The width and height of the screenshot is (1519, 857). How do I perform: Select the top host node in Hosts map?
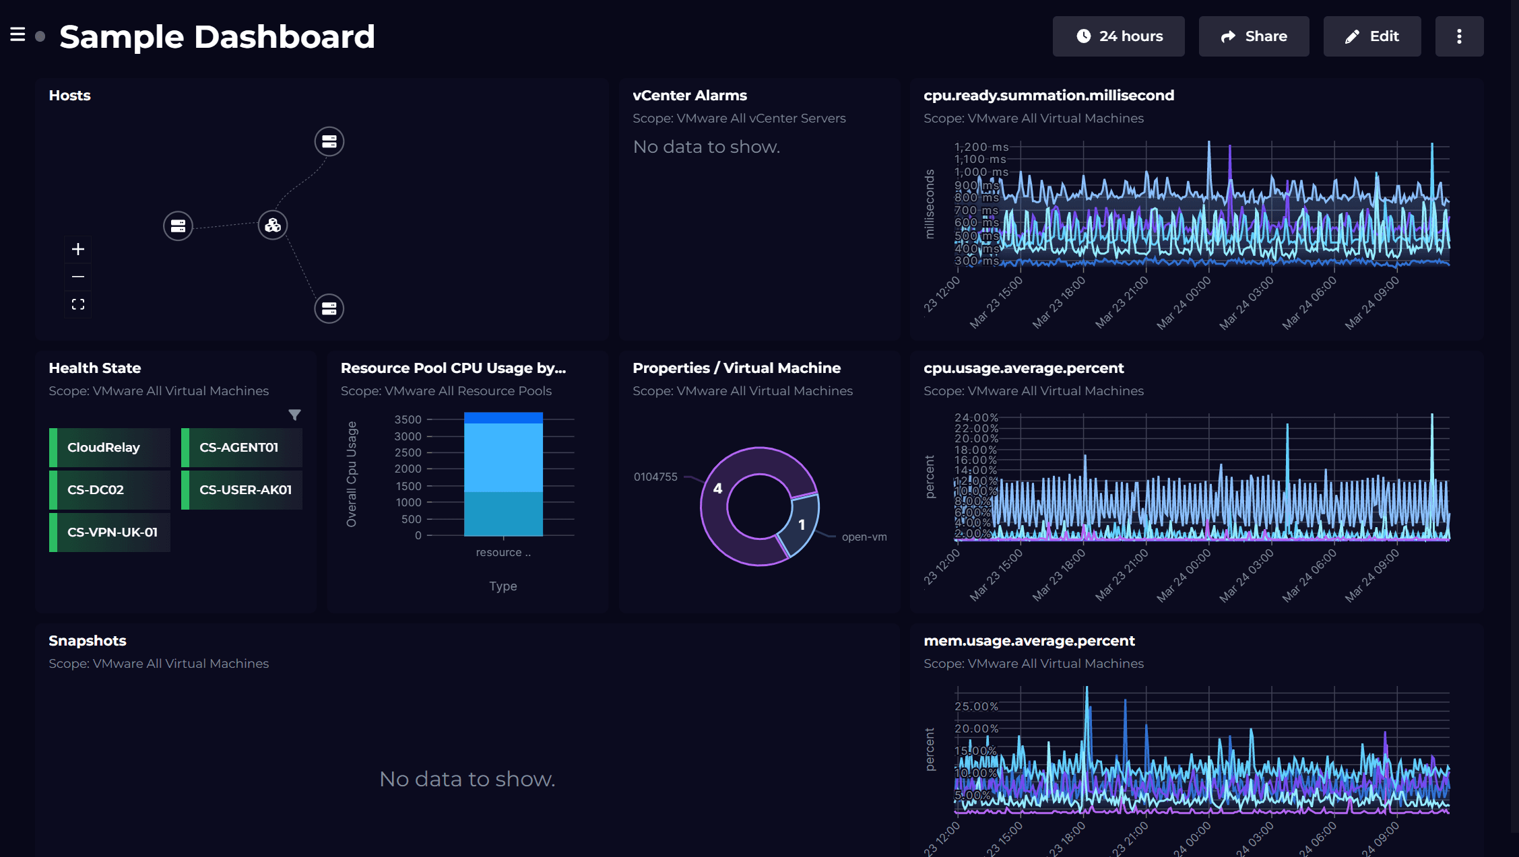pos(329,141)
